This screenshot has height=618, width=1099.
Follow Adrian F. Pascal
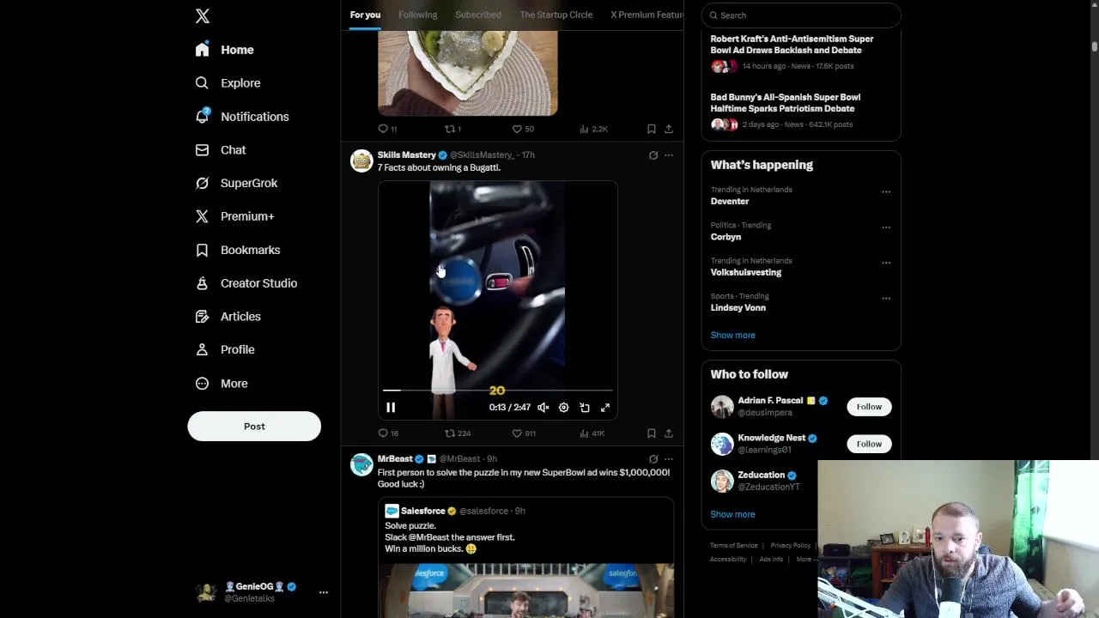pos(869,407)
